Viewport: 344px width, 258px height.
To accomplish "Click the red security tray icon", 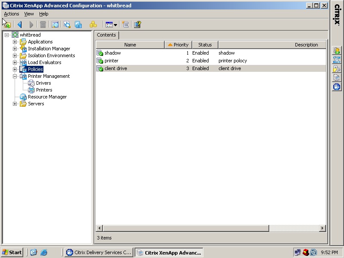I will [306, 252].
